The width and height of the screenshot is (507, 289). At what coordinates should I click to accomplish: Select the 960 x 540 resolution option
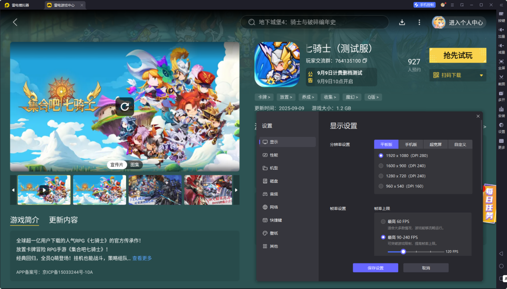click(x=381, y=186)
